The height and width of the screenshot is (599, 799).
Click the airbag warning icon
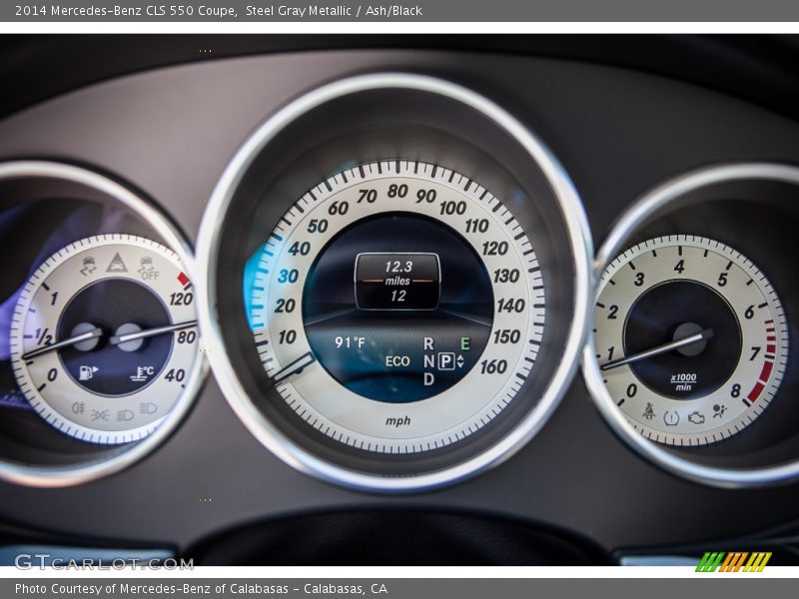719,410
